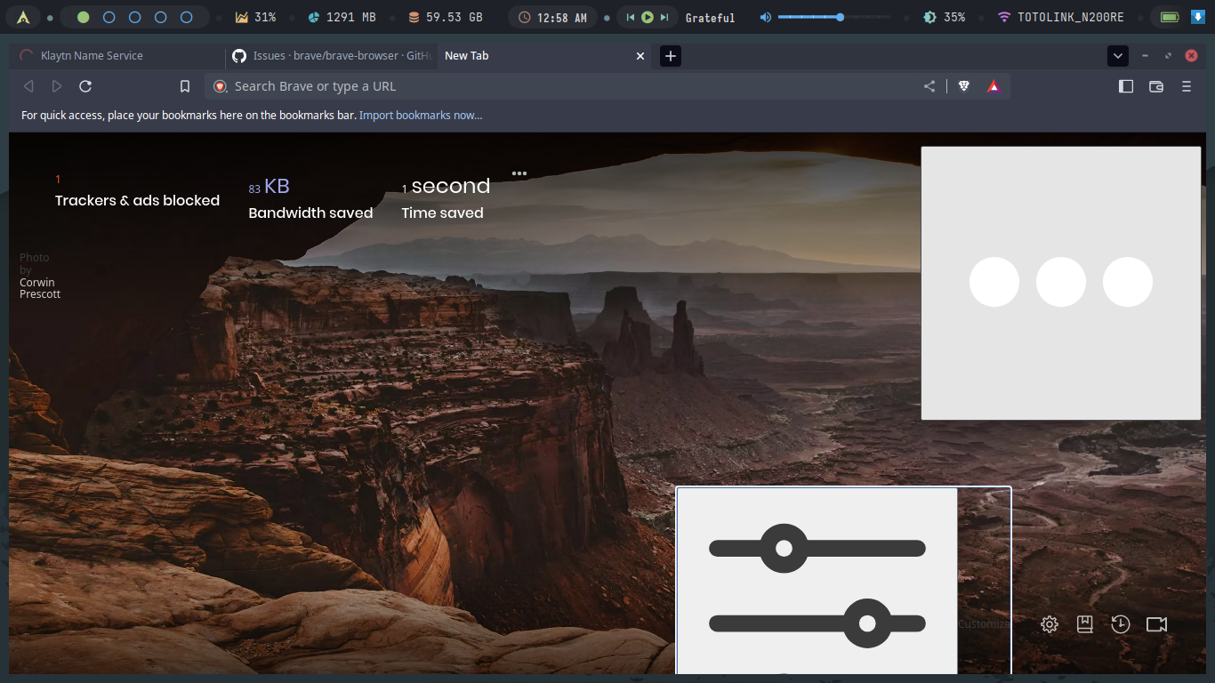Open the Brave Shields lion icon

coord(963,86)
